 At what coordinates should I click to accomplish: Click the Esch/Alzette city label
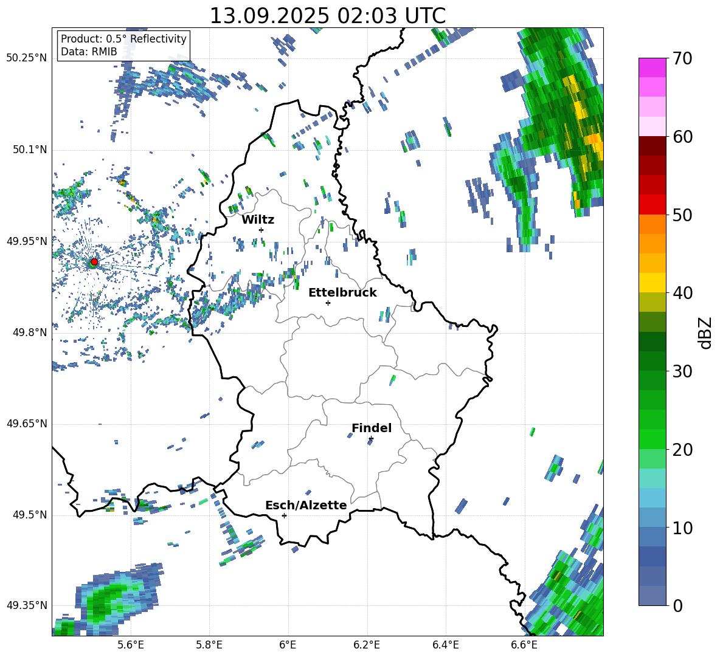[306, 506]
